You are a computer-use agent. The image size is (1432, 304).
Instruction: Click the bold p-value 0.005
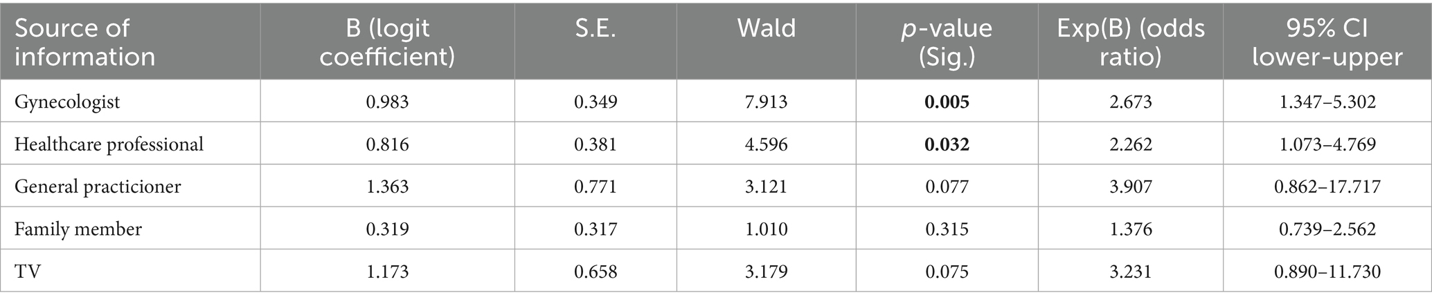(947, 102)
